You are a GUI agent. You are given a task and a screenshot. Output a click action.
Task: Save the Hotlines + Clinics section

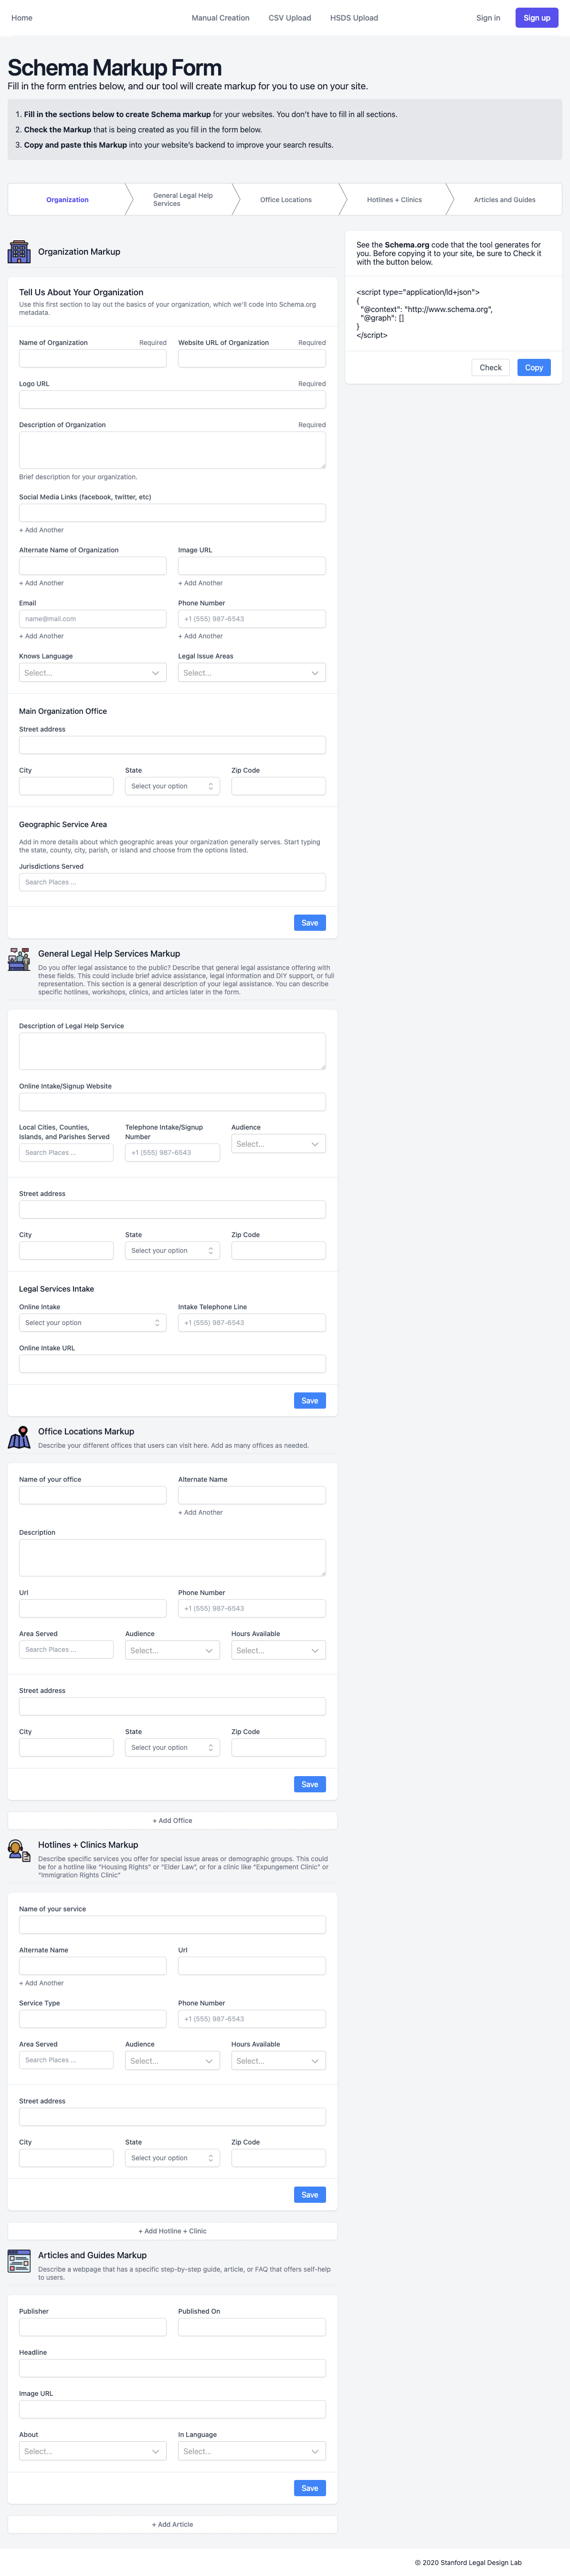pyautogui.click(x=309, y=2195)
